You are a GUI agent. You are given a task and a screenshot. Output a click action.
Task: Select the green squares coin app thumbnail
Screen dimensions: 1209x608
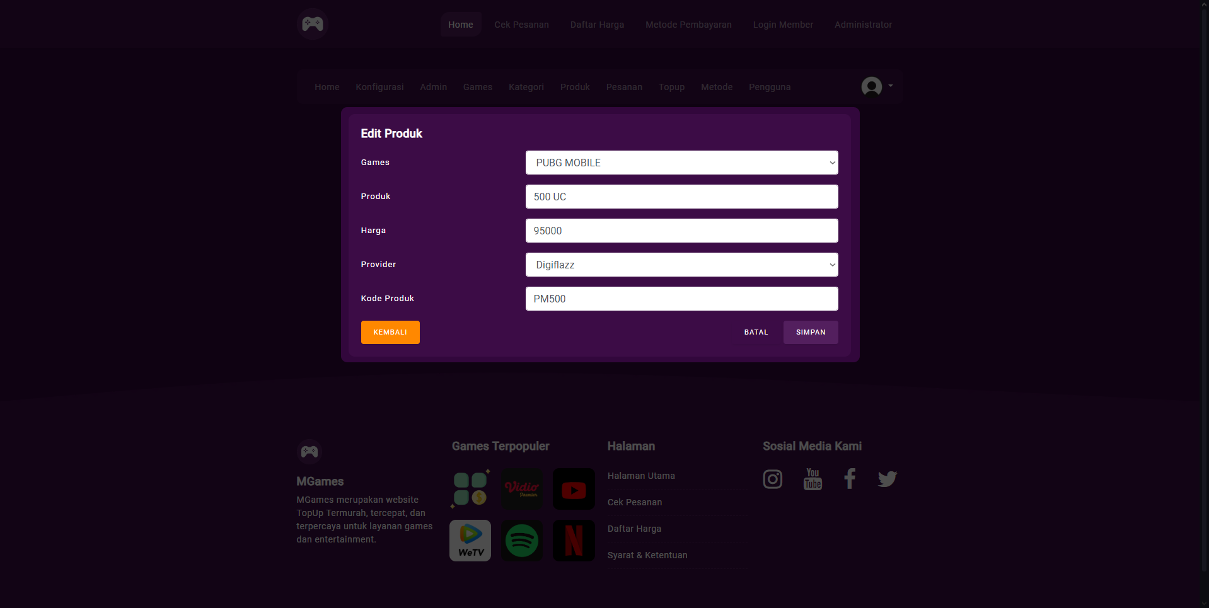pos(470,489)
